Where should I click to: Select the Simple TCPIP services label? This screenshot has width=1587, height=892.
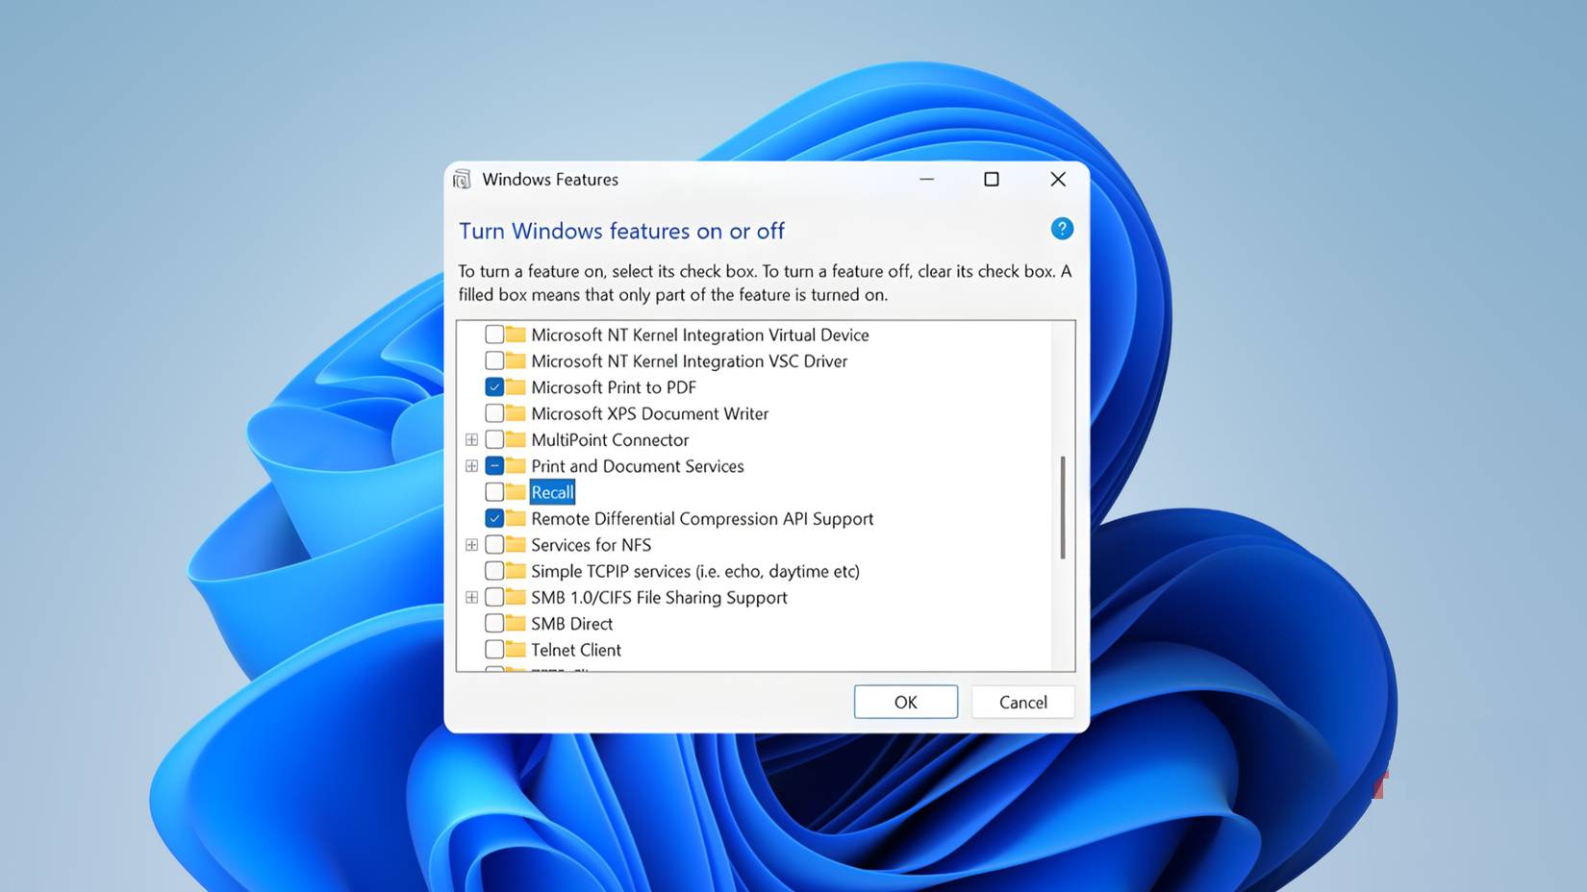695,571
